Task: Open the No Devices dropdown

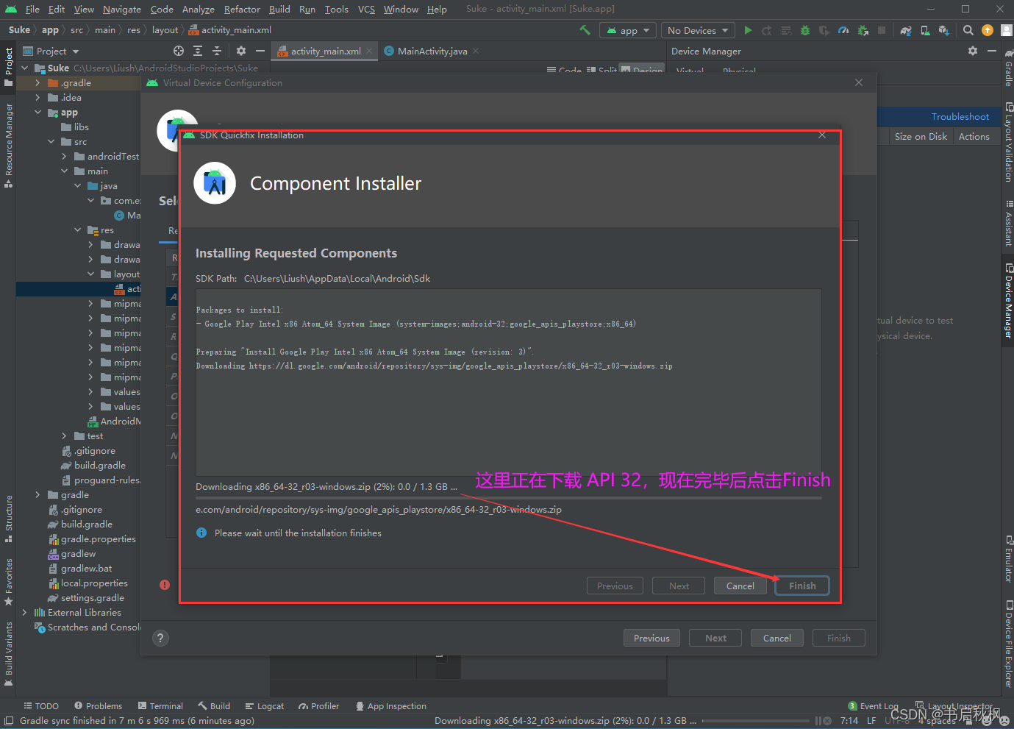Action: (x=698, y=30)
